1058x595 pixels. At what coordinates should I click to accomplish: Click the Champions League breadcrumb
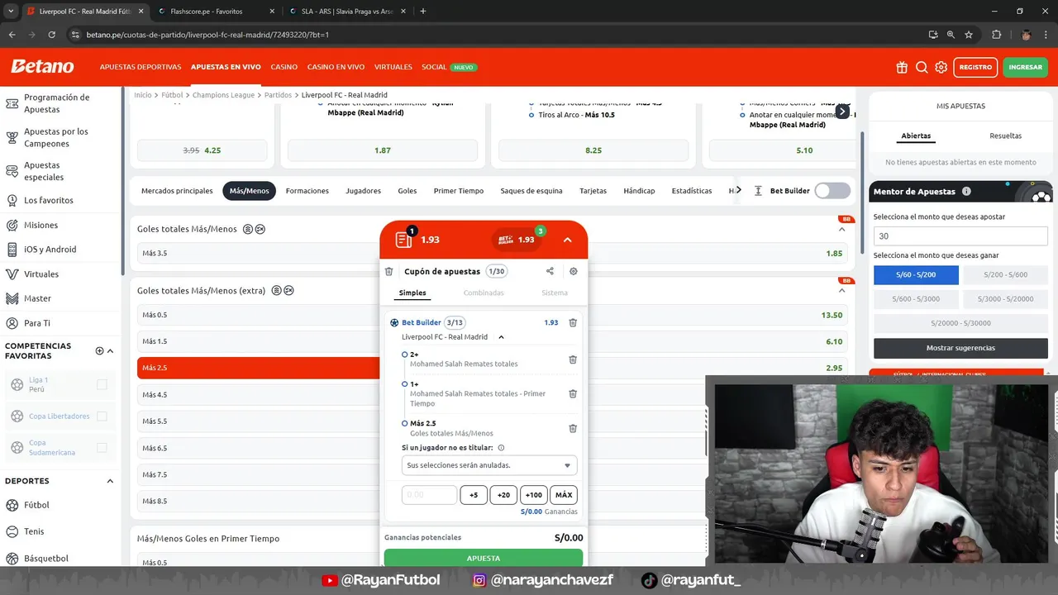223,95
